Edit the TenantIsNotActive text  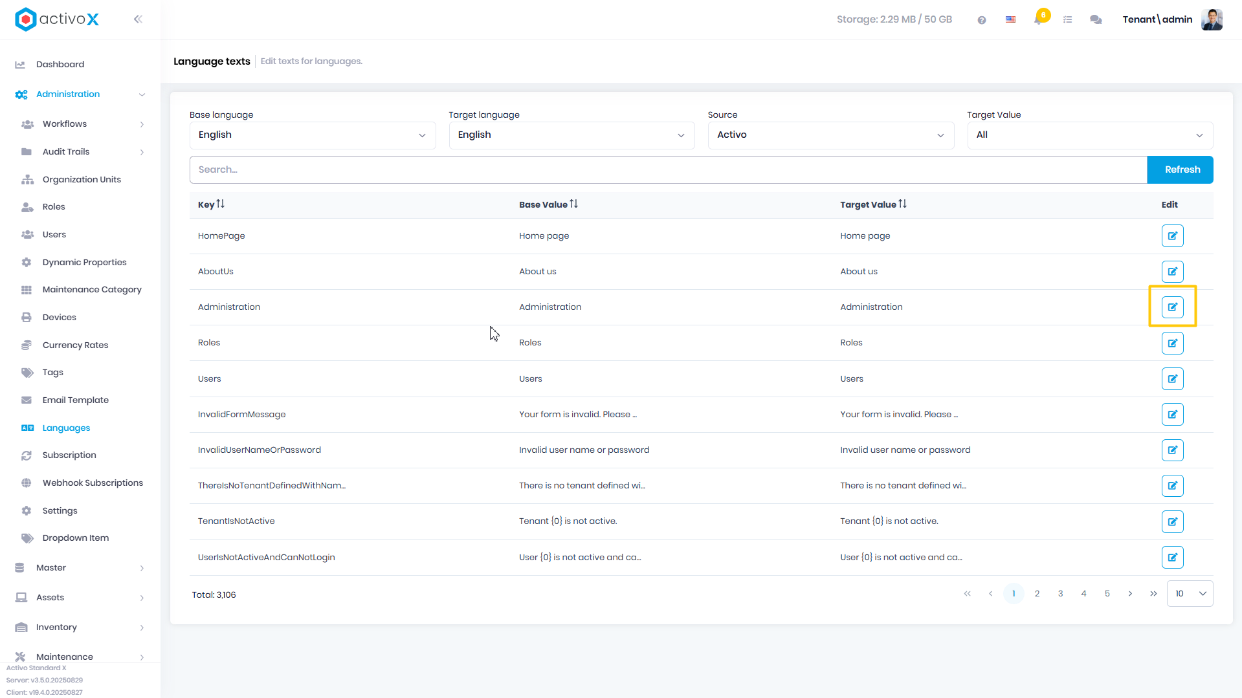tap(1172, 521)
